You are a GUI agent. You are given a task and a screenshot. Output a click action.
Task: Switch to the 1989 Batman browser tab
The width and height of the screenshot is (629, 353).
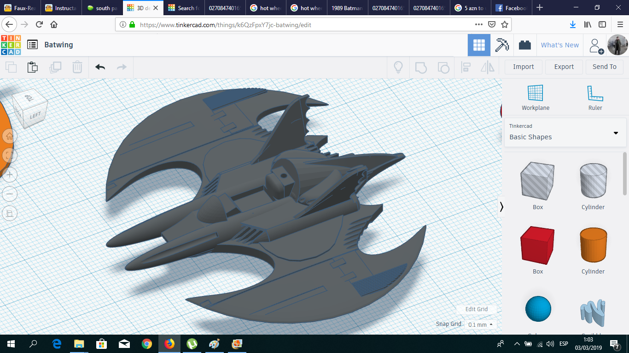point(347,8)
